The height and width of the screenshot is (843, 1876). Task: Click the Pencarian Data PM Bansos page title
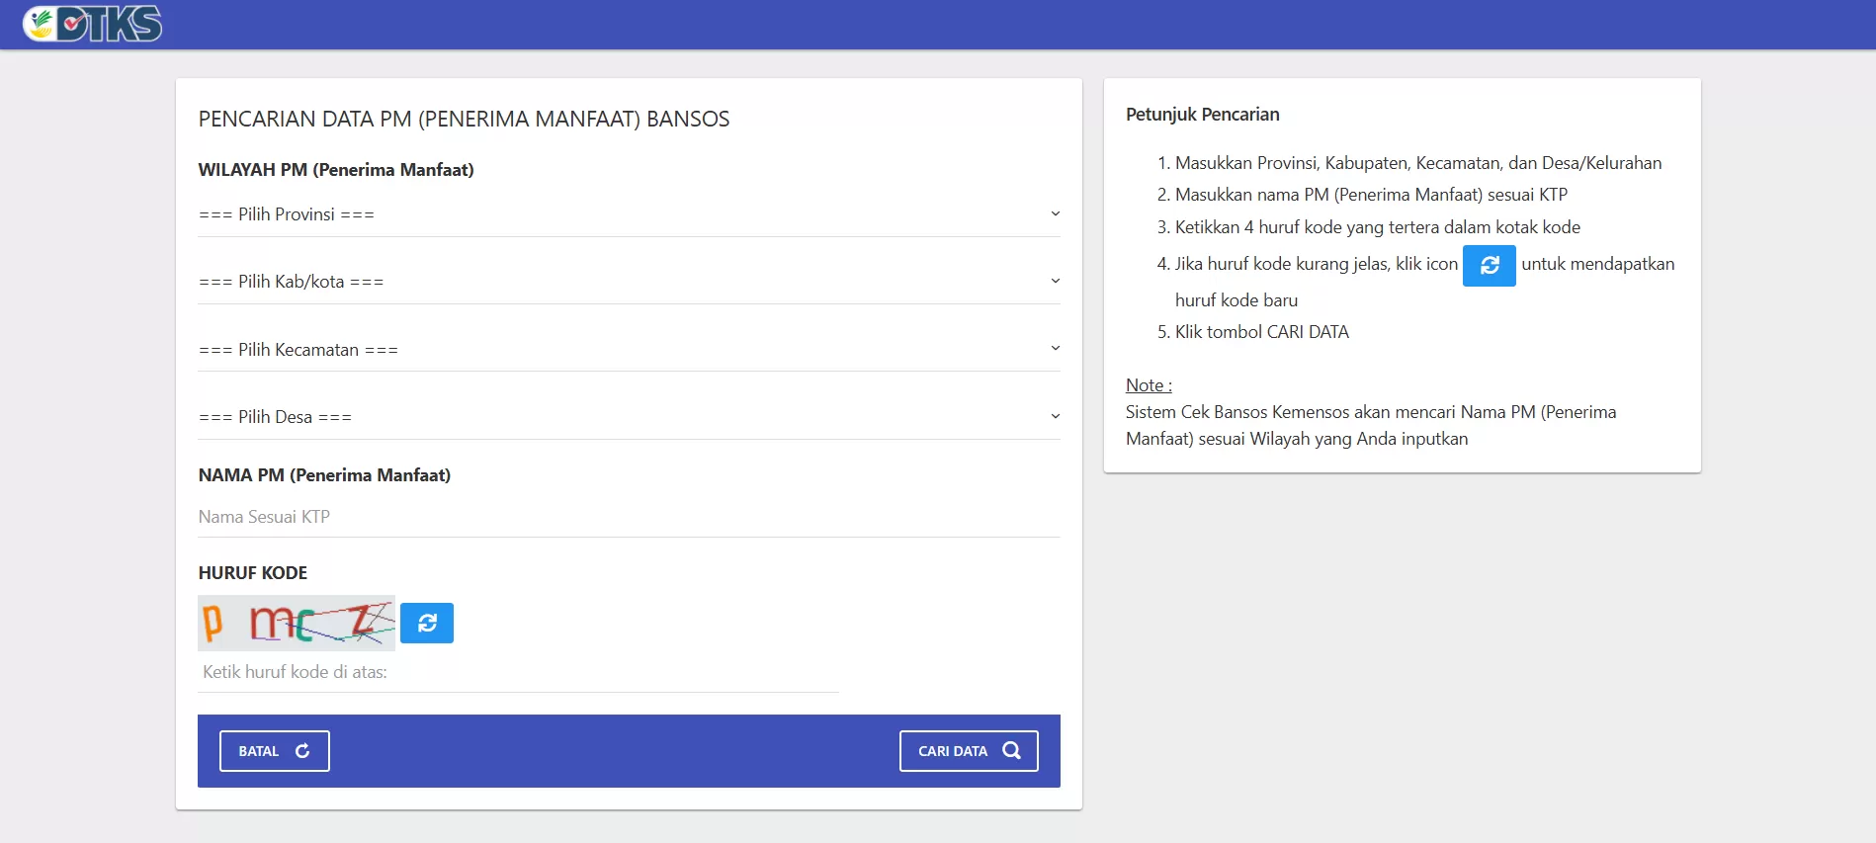pyautogui.click(x=464, y=120)
